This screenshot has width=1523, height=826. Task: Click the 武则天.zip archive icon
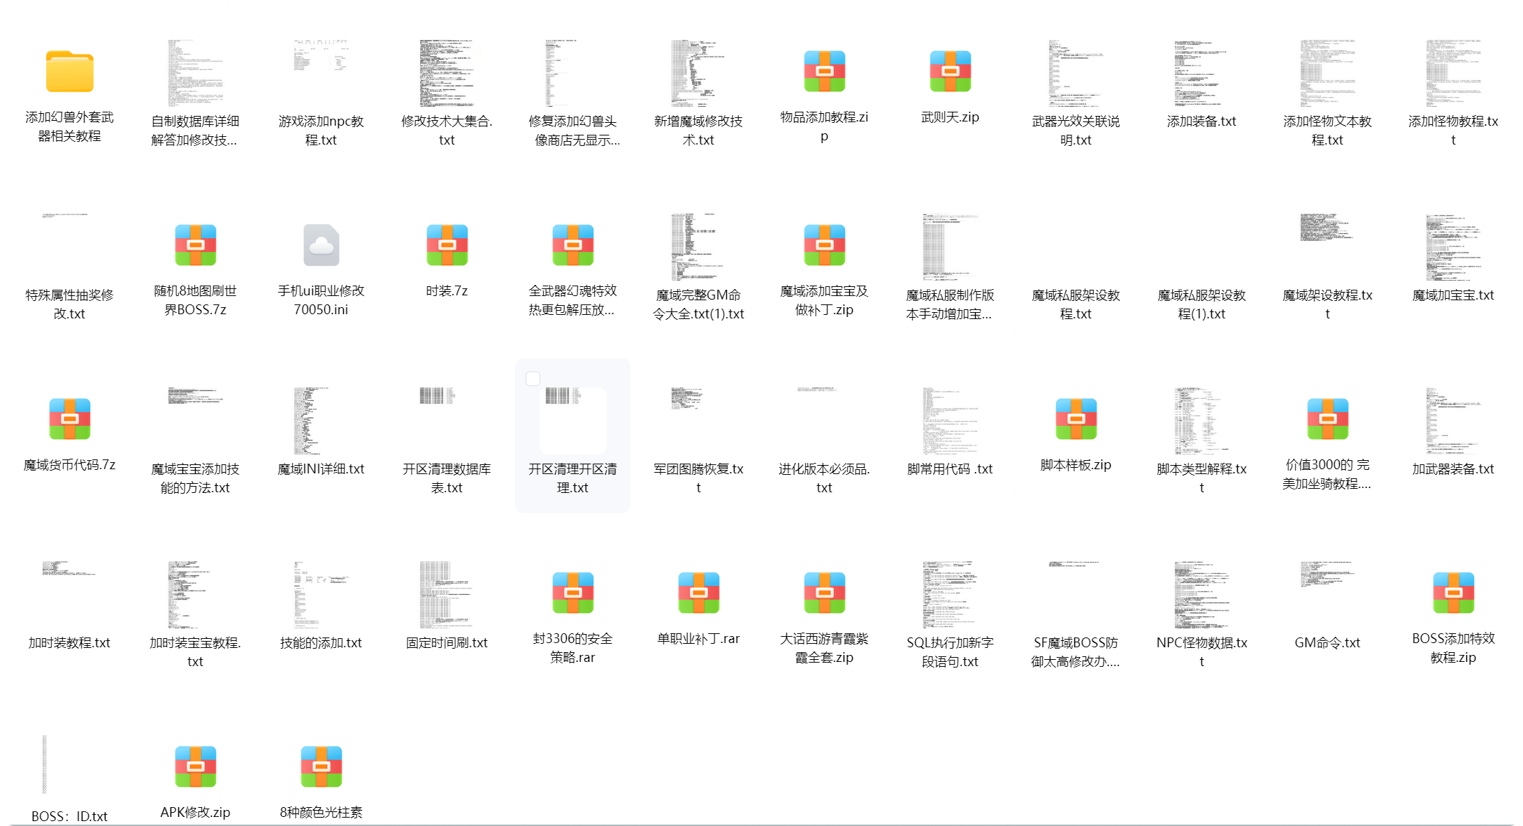click(950, 71)
